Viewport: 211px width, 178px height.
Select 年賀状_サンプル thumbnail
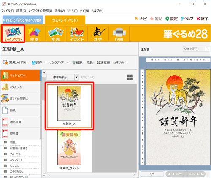[69, 150]
